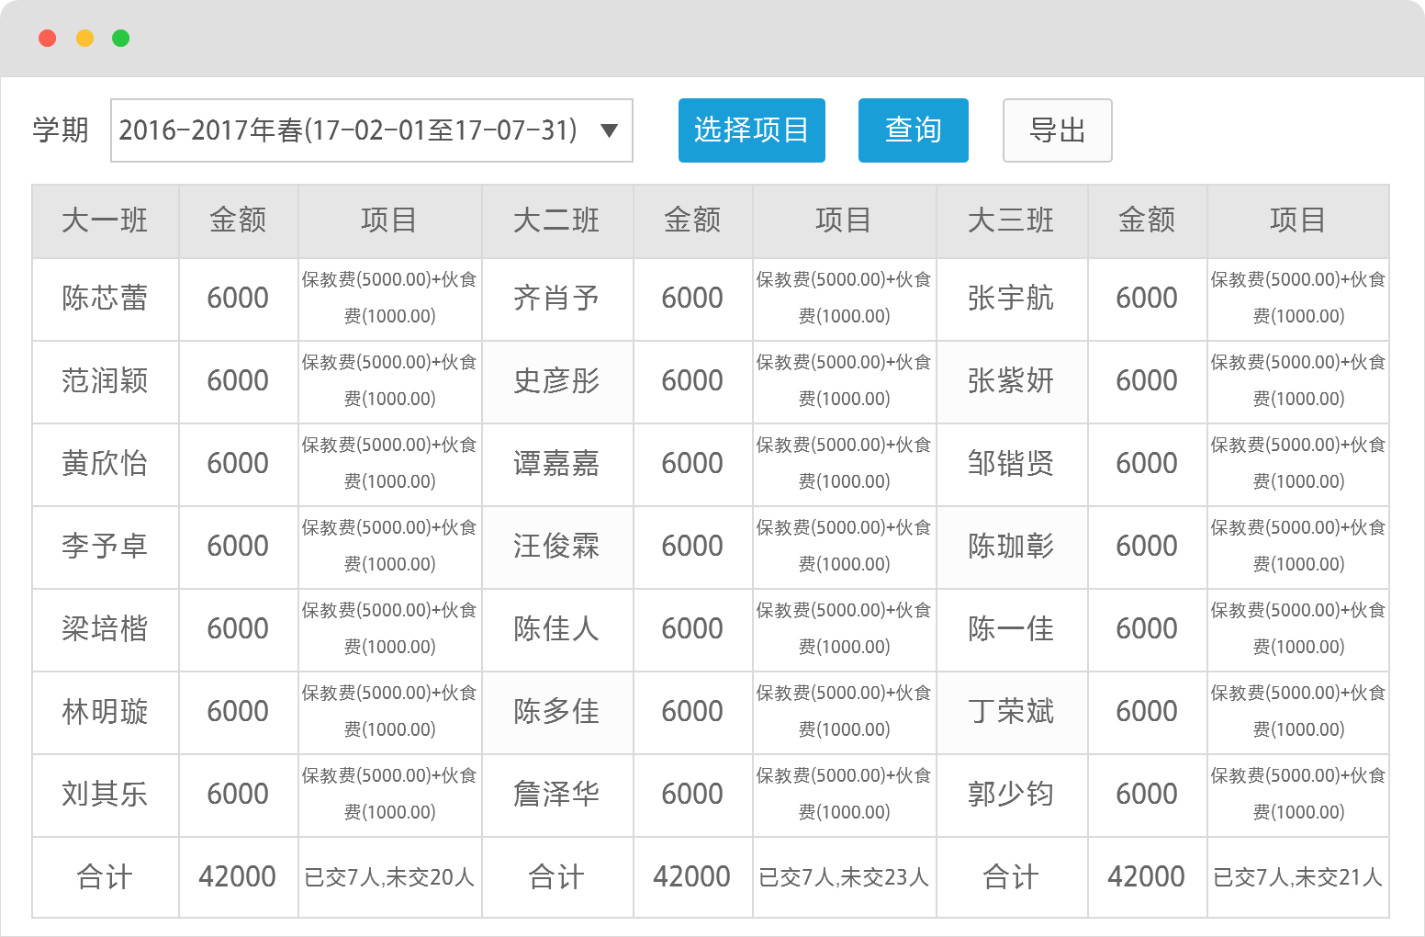Click 已交7人,未交23人 summary cell
Screen dimensions: 1425x937
[844, 877]
